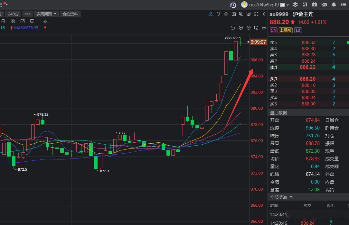Open the mx704w9vqf9 account dropdown
This screenshot has width=349, height=225.
[265, 5]
